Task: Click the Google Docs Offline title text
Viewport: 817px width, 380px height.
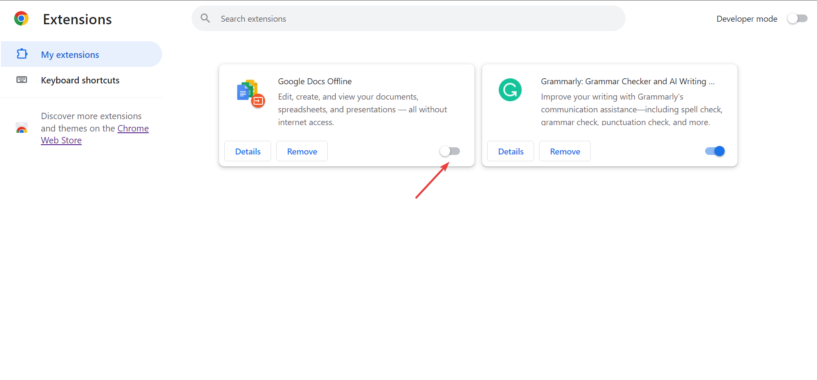Action: click(x=315, y=81)
